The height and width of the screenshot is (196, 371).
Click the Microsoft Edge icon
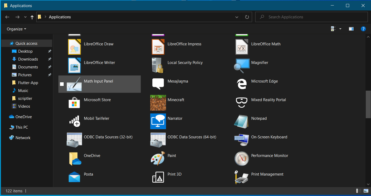tap(242, 84)
